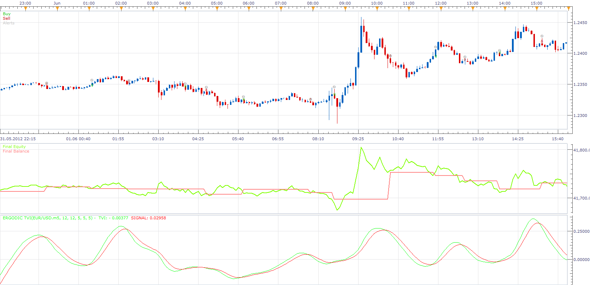Click the orange marker under 04:00
This screenshot has height=285, width=590.
click(x=185, y=8)
